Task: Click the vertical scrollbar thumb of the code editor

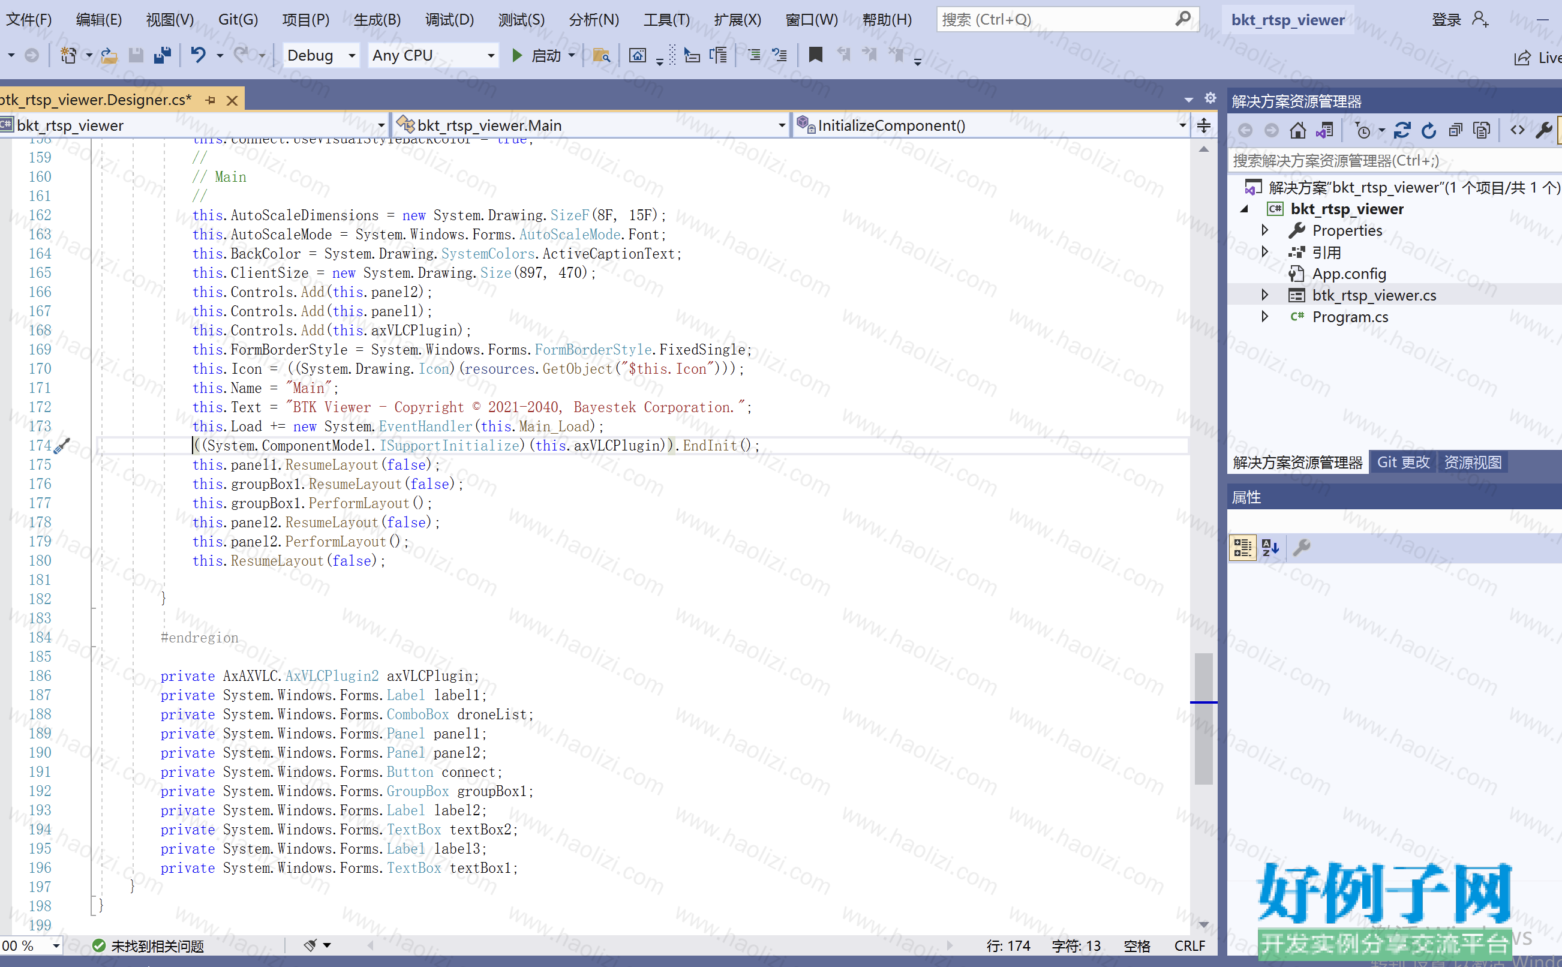Action: [1203, 718]
